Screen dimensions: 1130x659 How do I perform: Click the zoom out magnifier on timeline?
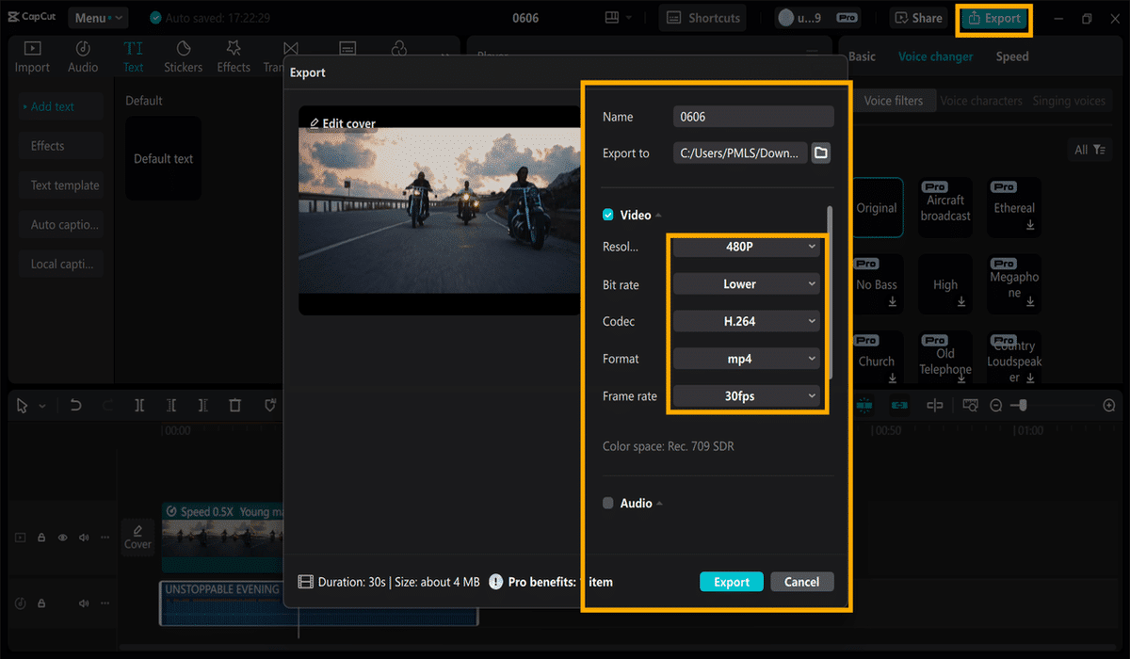tap(996, 405)
